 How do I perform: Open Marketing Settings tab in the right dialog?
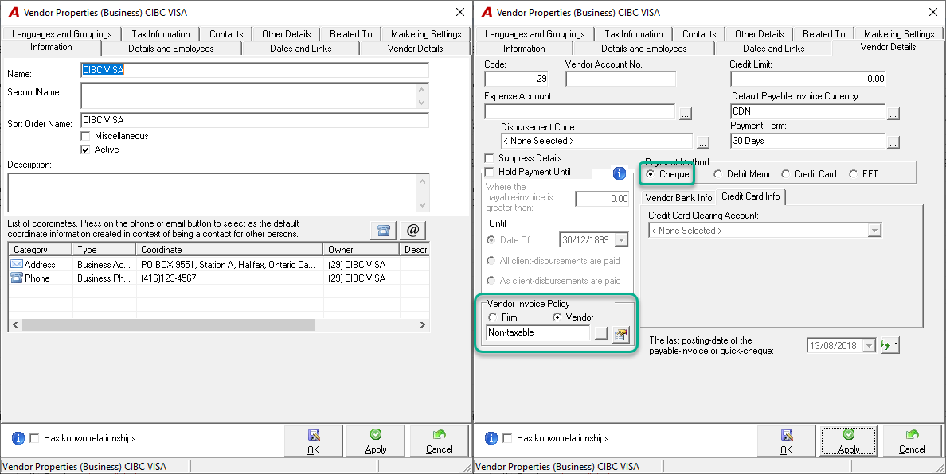(x=899, y=33)
